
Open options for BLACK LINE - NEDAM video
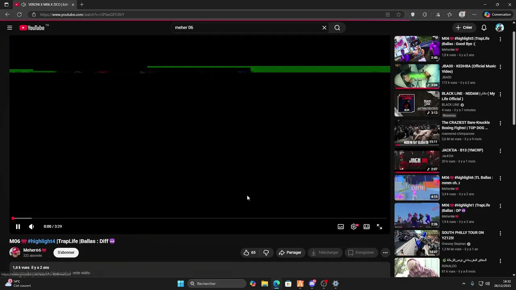[x=500, y=94]
